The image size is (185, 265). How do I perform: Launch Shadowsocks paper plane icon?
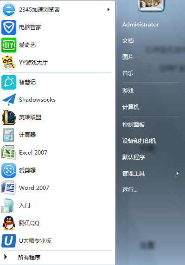[9, 100]
